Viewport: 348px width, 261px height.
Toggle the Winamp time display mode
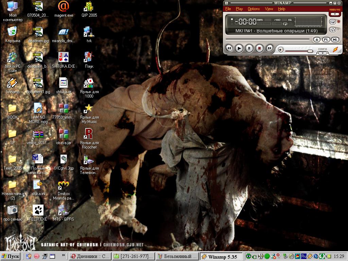point(246,21)
